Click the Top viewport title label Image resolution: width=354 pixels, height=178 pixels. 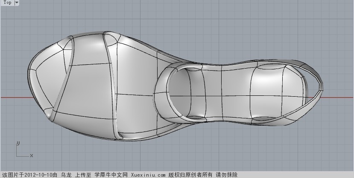pos(7,3)
